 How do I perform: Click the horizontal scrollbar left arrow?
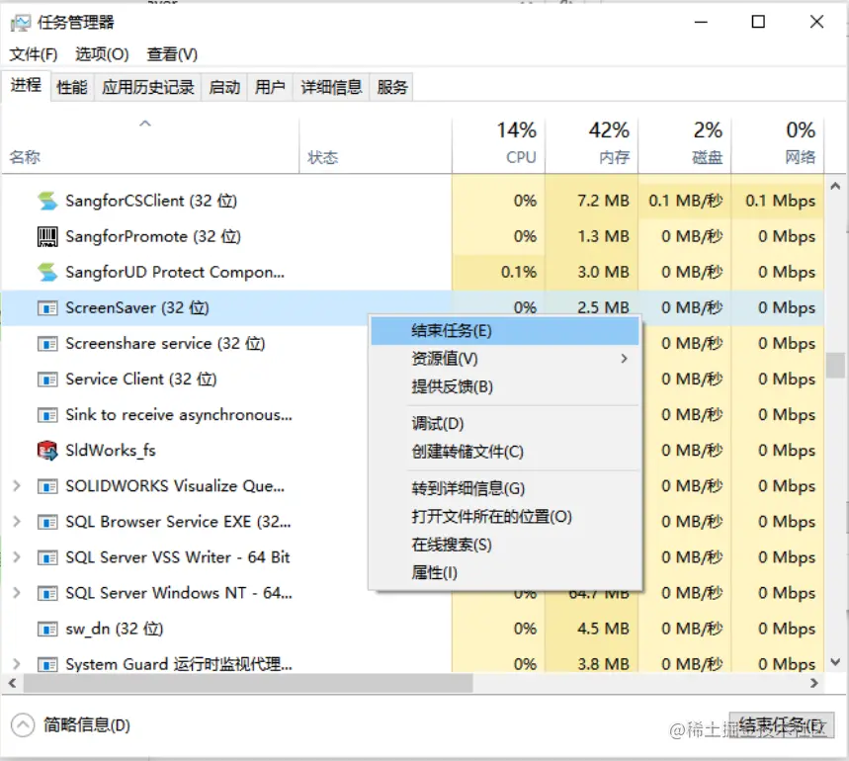(13, 683)
